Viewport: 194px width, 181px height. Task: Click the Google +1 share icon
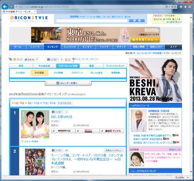point(68,59)
